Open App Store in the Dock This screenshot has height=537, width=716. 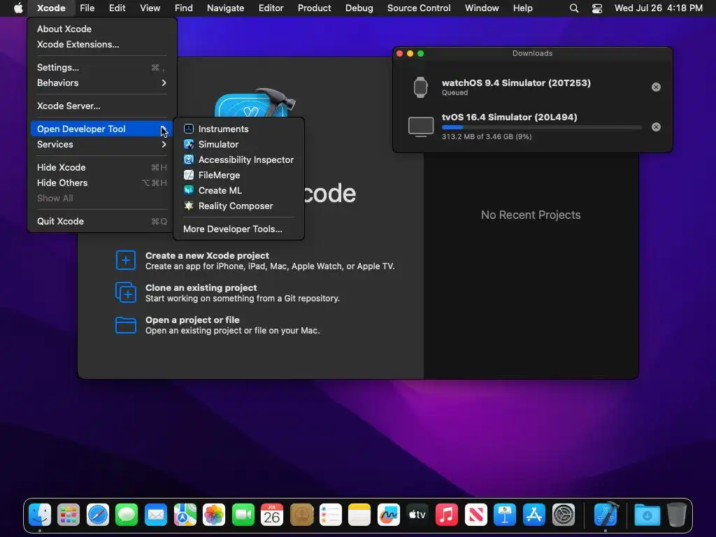(x=534, y=515)
